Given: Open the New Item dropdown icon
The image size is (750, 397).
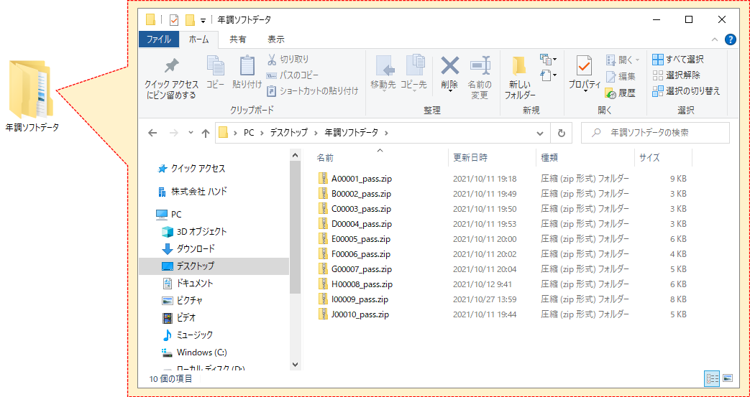Looking at the screenshot, I should [548, 60].
